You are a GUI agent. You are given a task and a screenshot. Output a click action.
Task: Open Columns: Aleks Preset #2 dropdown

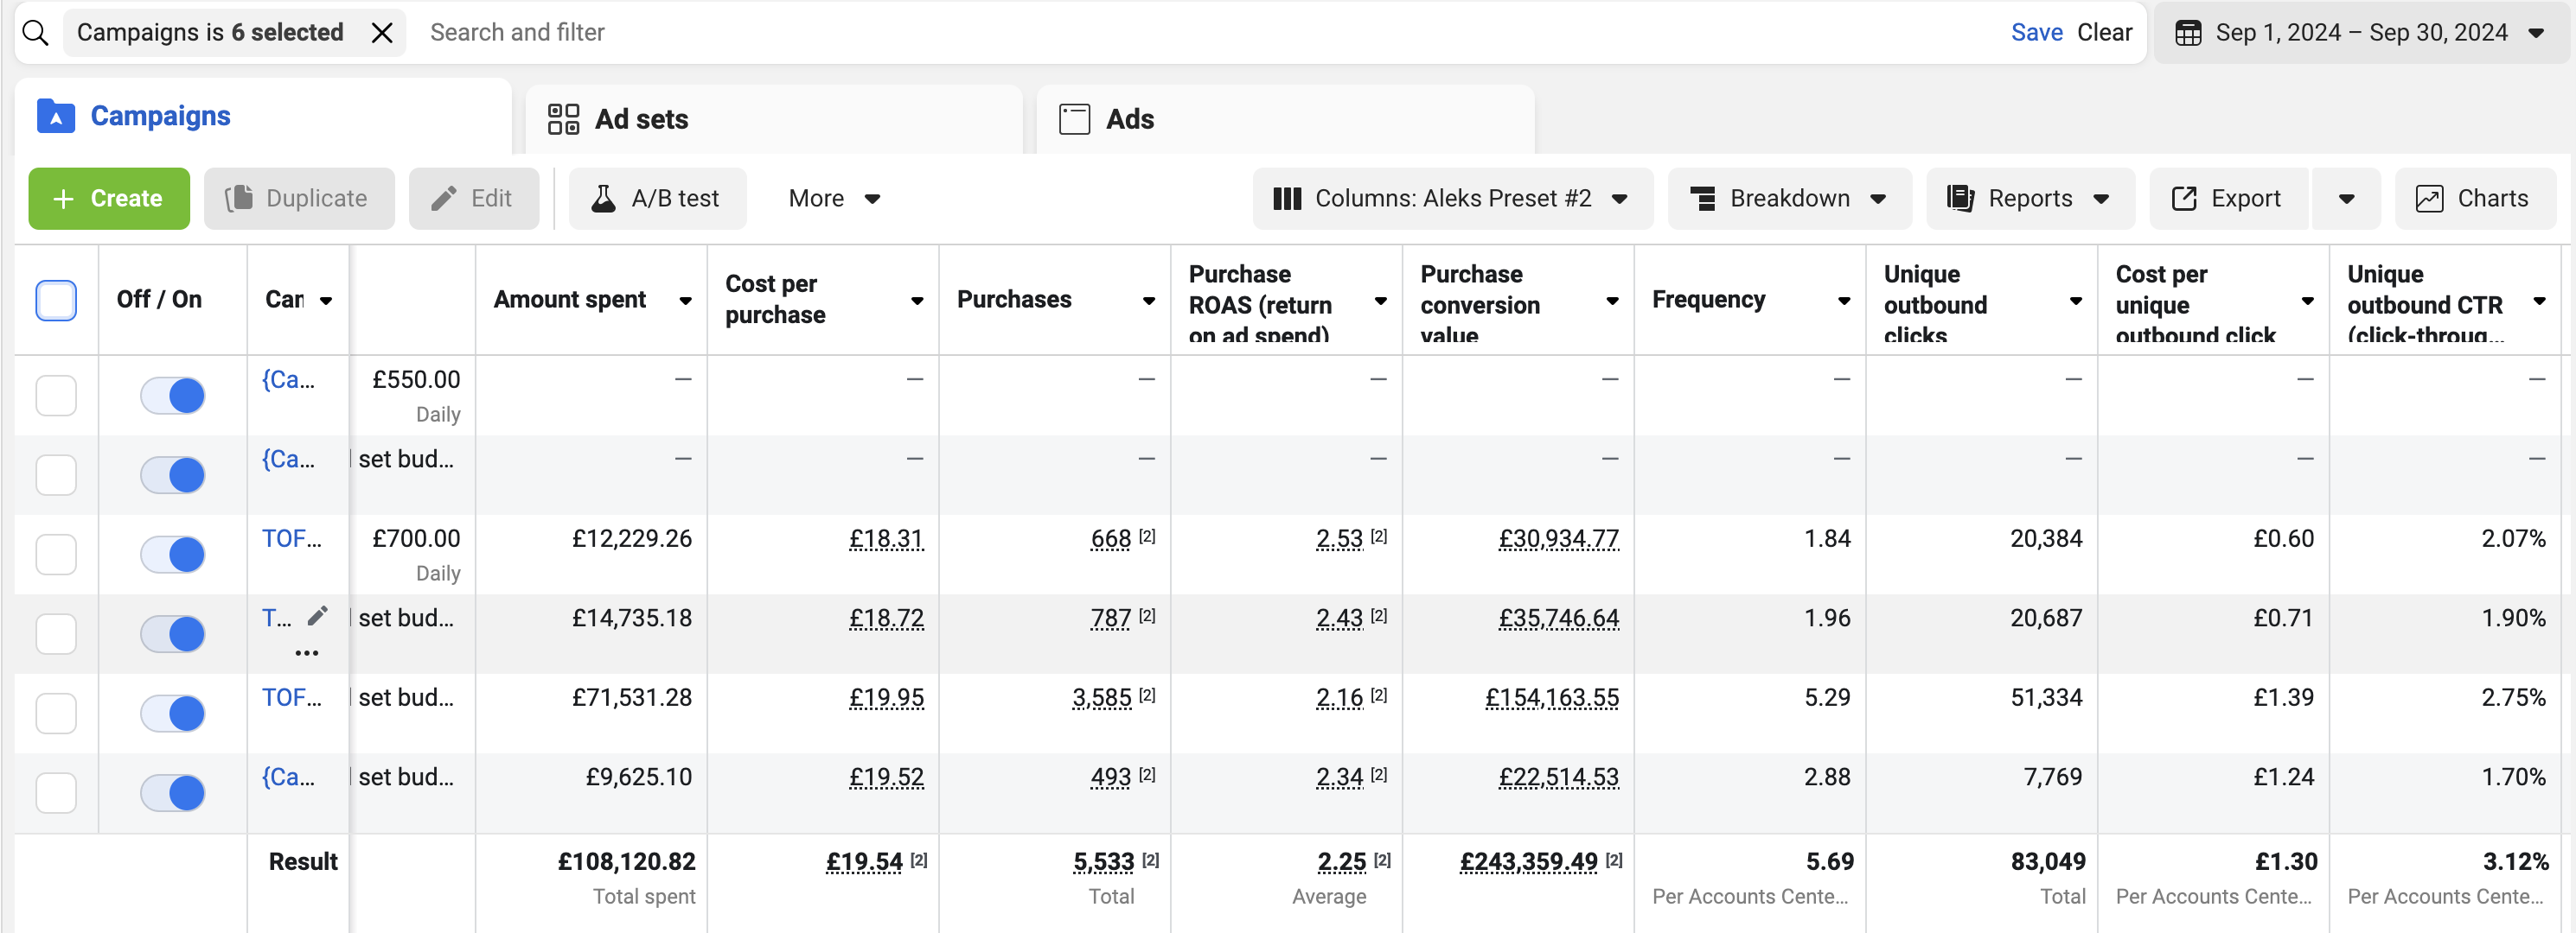(x=1451, y=199)
